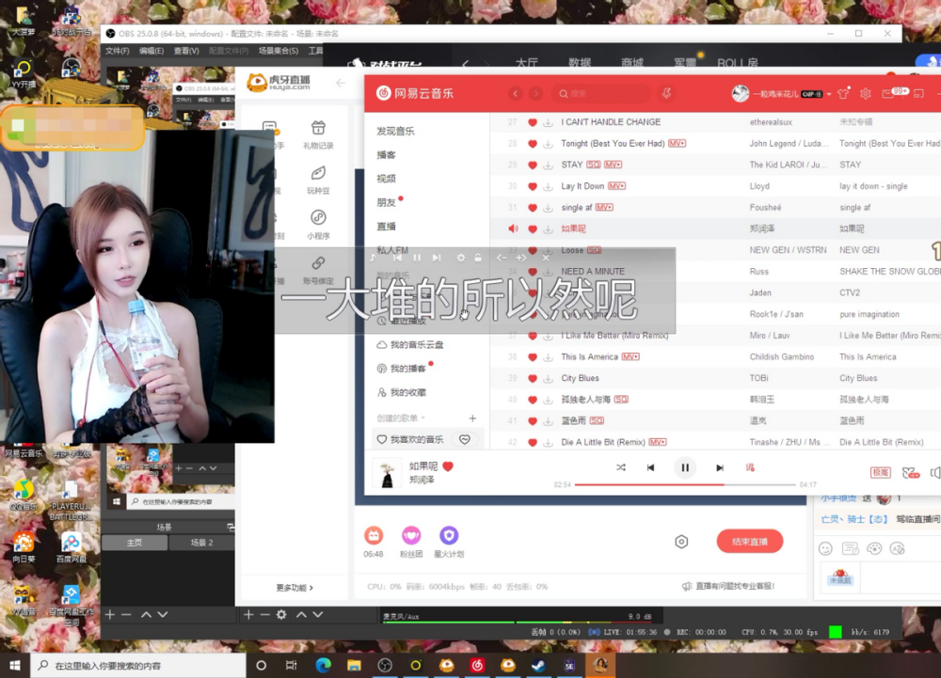Open the 编辑(E) menu in OBS

pos(152,51)
